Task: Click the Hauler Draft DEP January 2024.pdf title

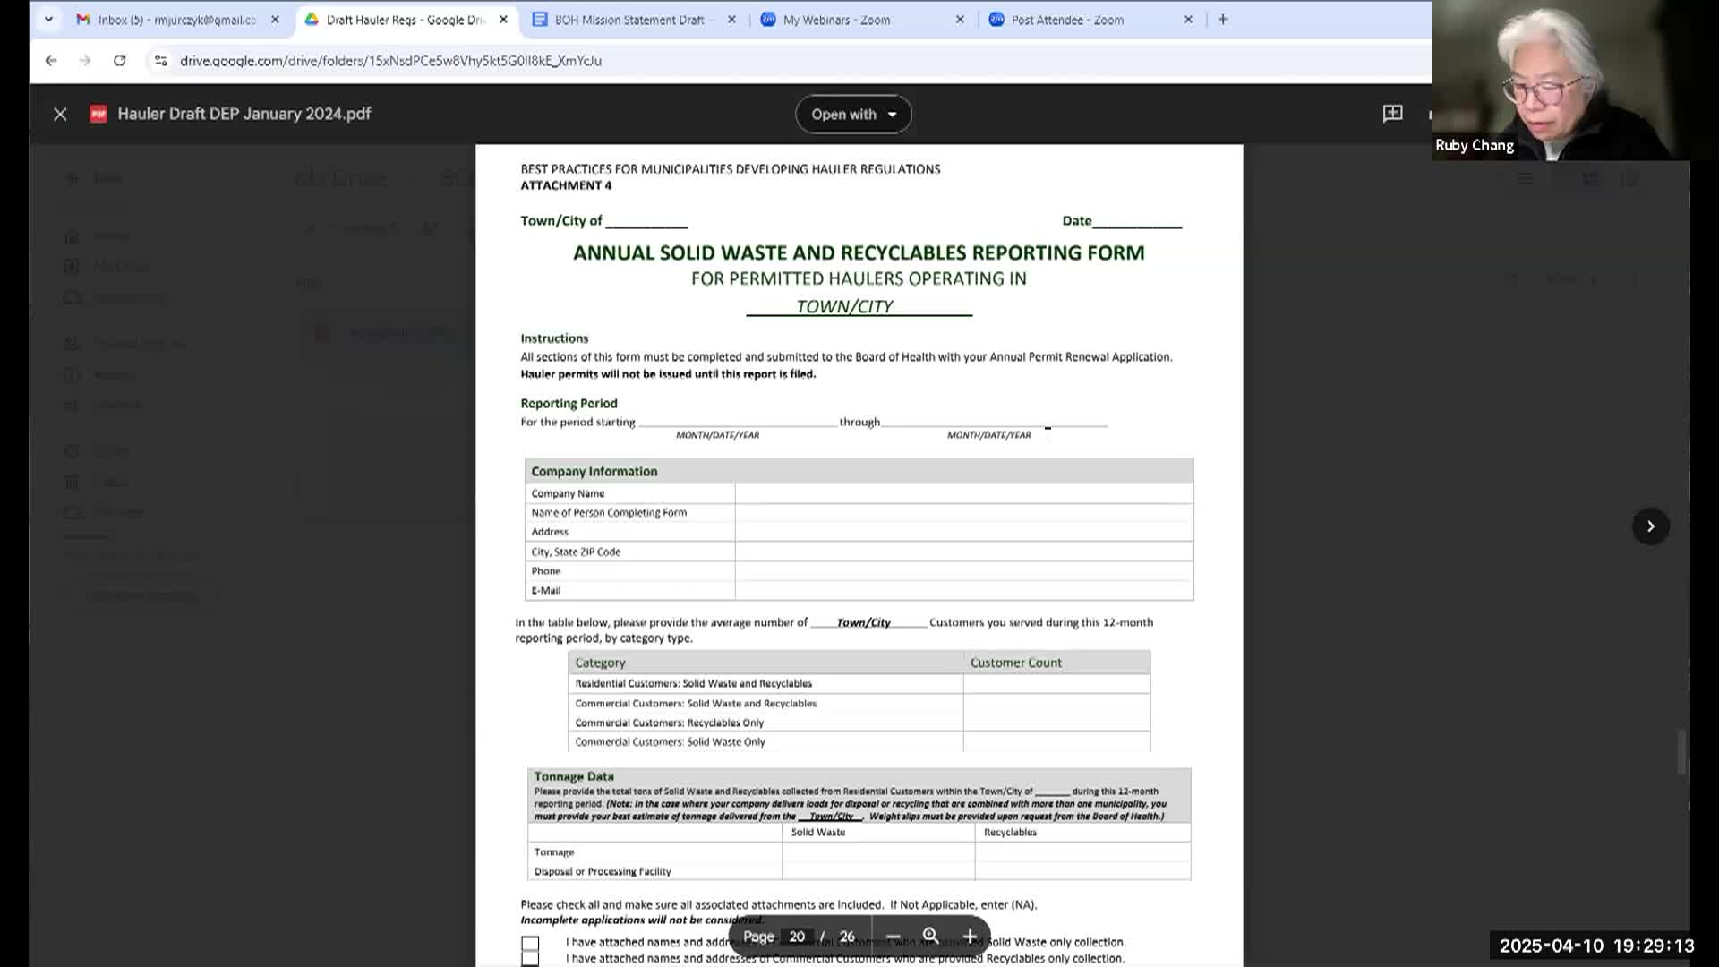Action: click(244, 114)
